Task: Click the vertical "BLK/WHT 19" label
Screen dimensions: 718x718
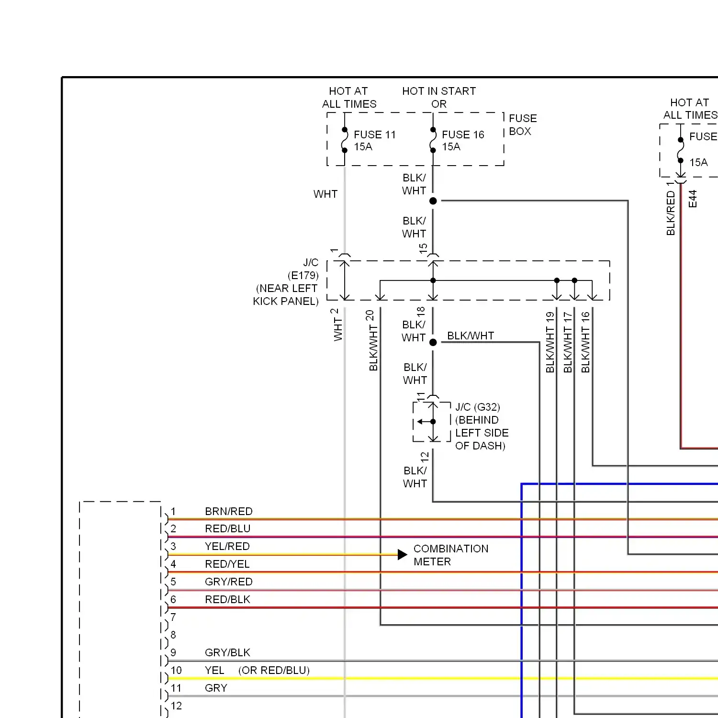Action: pos(550,342)
